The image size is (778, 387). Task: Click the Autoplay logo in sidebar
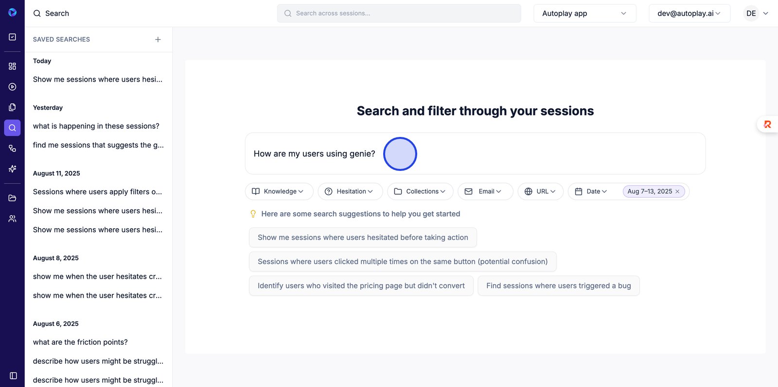[x=13, y=13]
